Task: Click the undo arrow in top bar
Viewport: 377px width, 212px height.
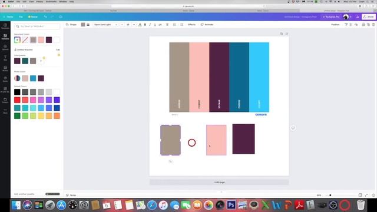Action: click(45, 17)
